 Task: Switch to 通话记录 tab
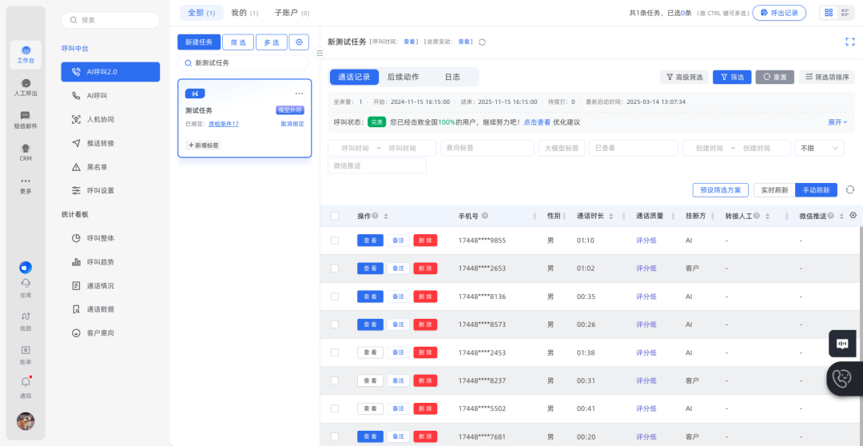pos(354,77)
